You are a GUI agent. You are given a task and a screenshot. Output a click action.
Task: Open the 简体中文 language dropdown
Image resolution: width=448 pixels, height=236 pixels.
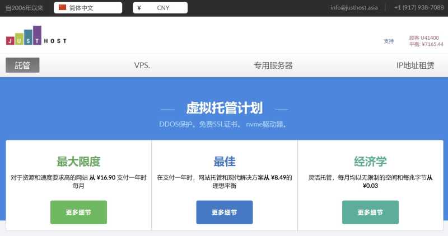click(88, 8)
